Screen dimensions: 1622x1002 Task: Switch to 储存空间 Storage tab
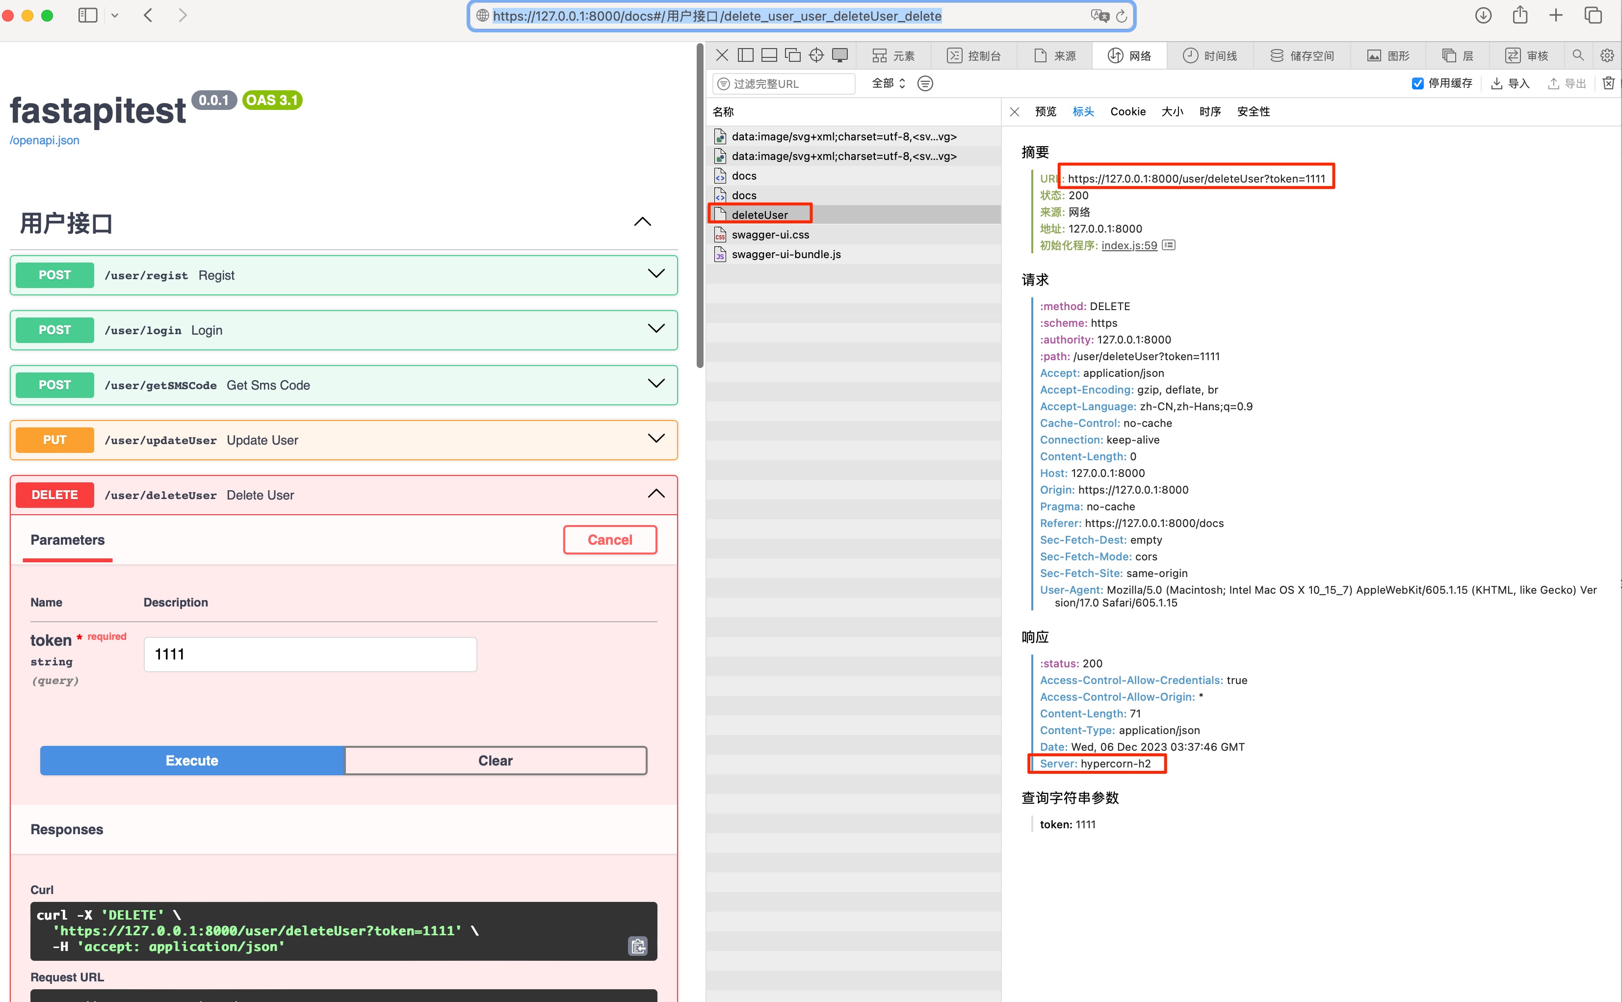(1302, 55)
